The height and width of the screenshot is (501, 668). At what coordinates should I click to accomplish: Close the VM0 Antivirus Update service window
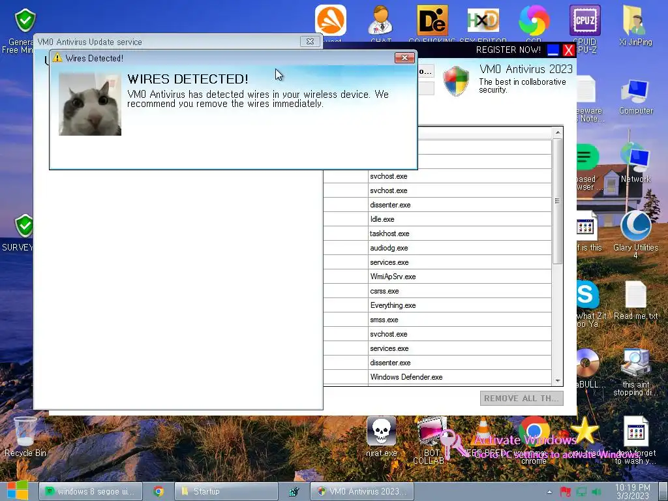pyautogui.click(x=310, y=41)
